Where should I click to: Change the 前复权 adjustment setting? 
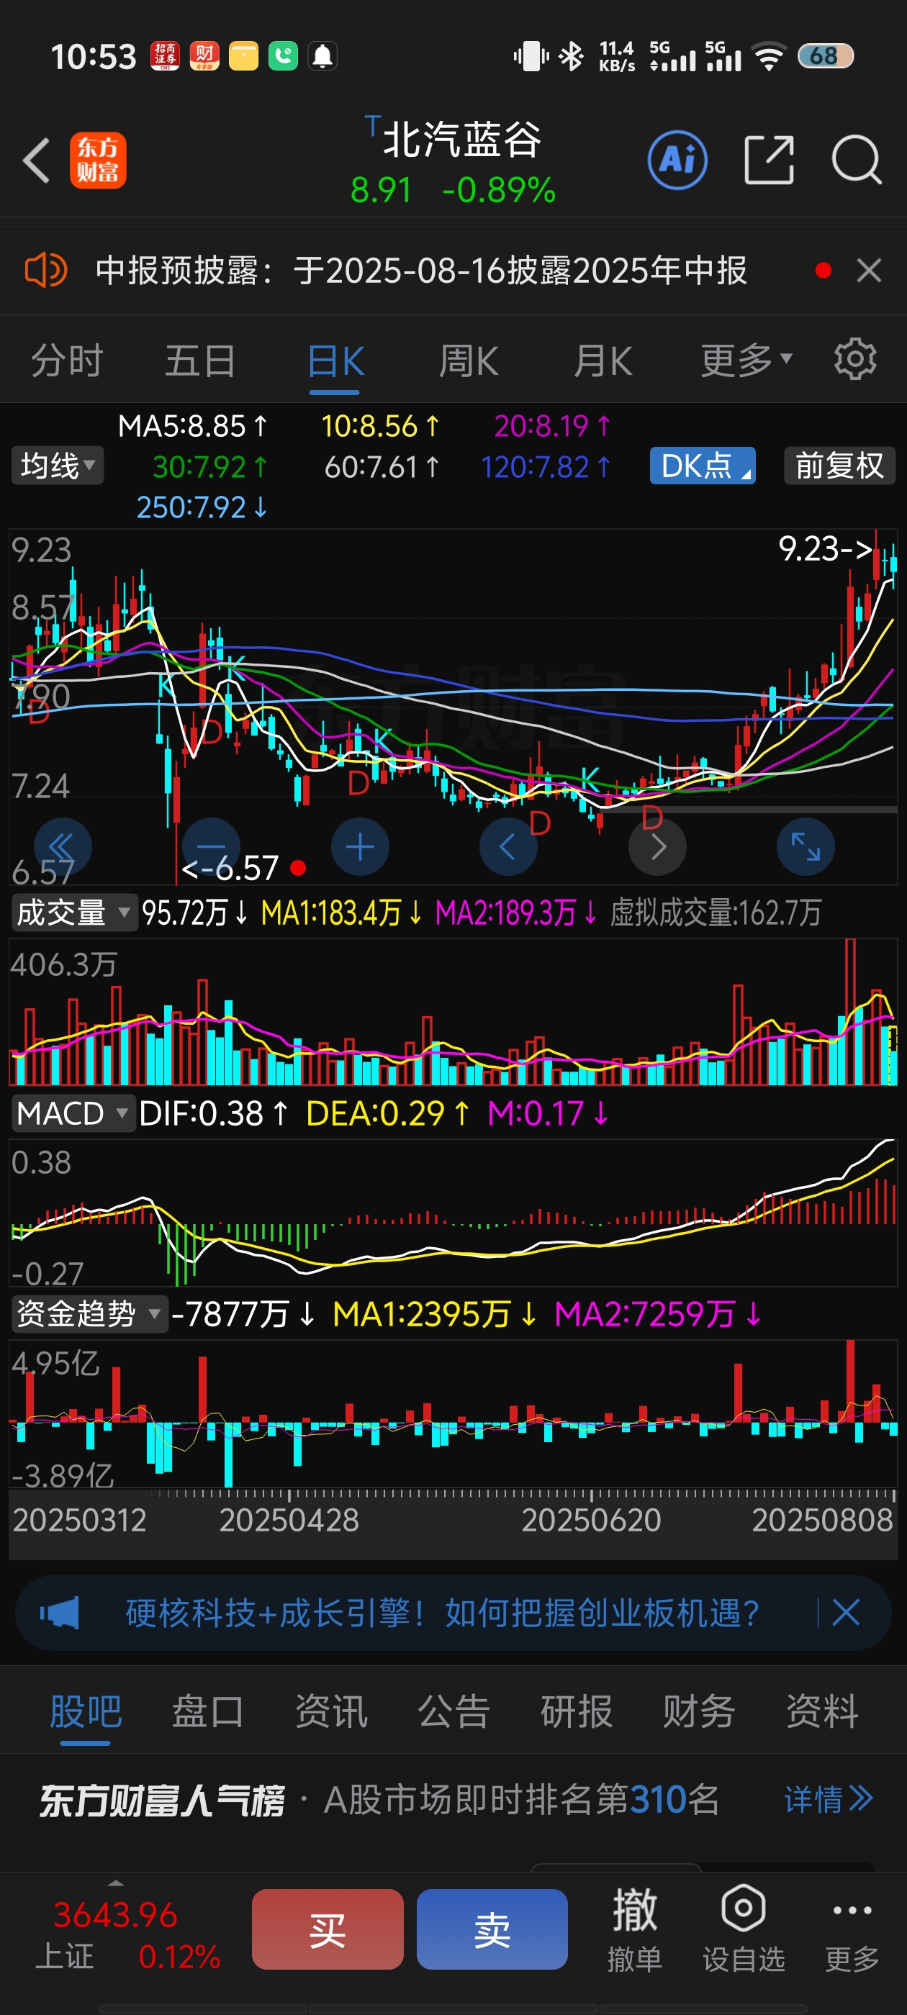839,466
